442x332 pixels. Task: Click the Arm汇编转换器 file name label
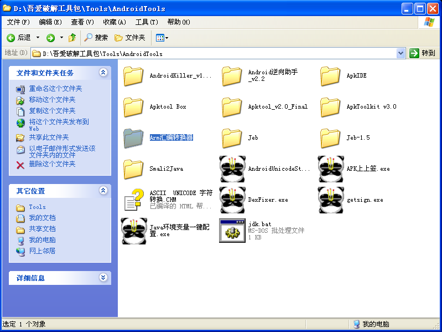click(171, 137)
